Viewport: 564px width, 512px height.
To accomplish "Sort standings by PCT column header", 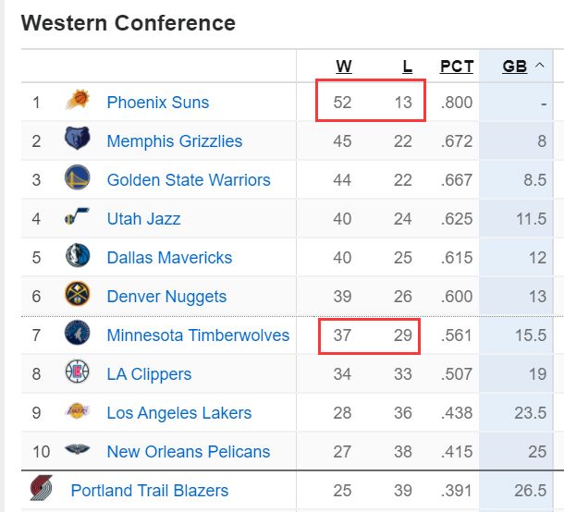I will pos(457,67).
